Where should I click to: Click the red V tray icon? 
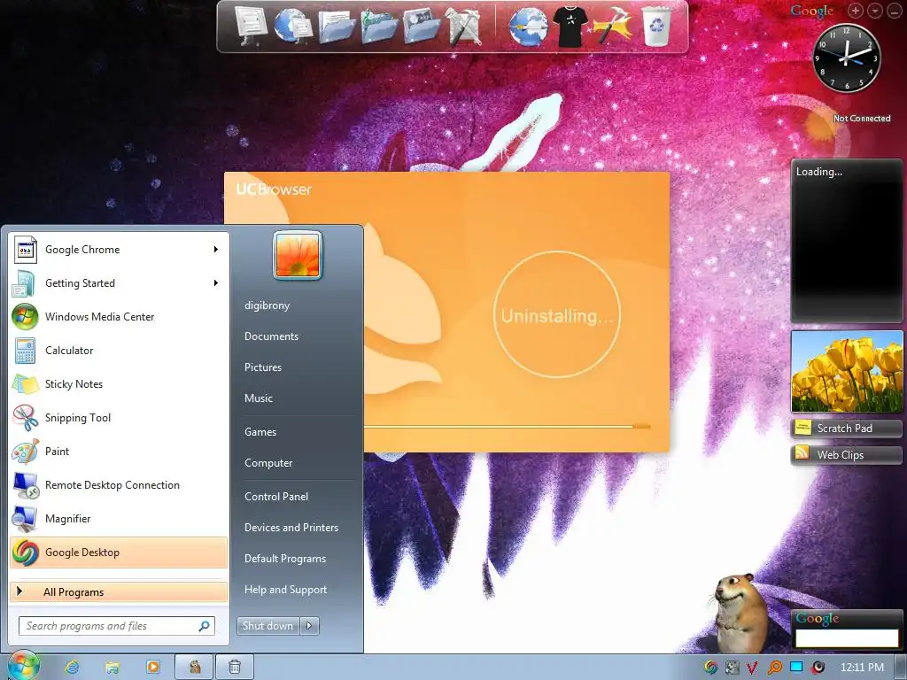752,668
